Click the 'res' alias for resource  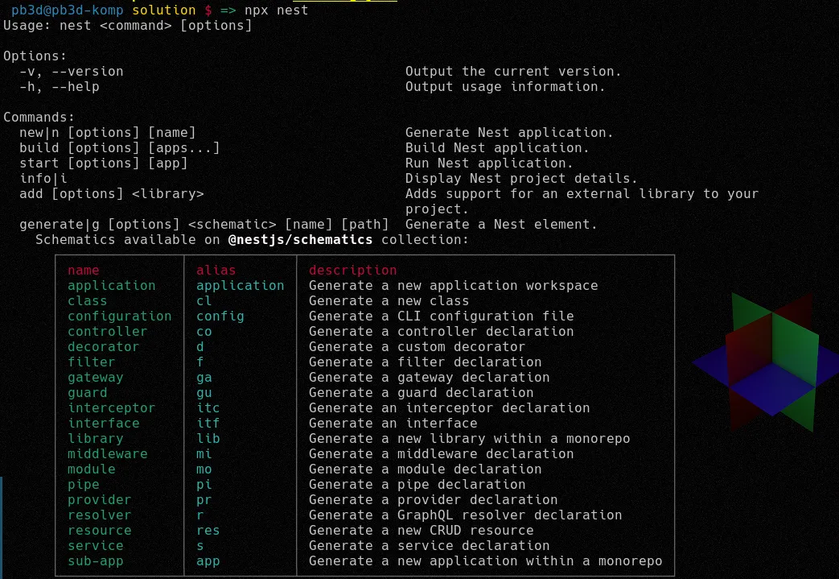pyautogui.click(x=208, y=530)
